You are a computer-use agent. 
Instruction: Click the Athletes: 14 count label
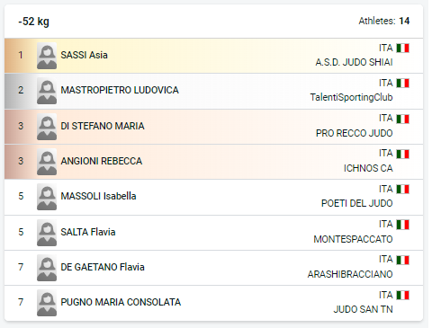tap(384, 21)
